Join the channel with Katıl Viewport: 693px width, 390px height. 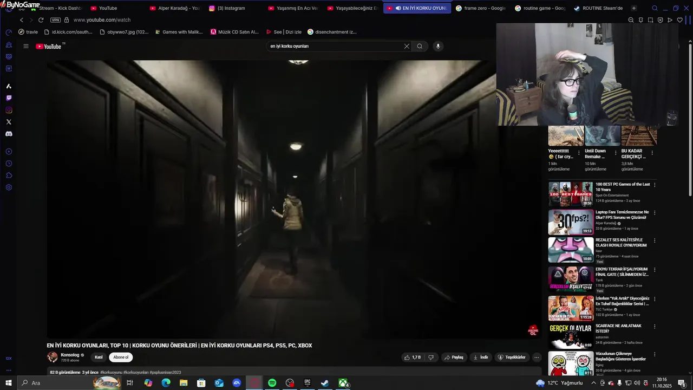coord(99,357)
